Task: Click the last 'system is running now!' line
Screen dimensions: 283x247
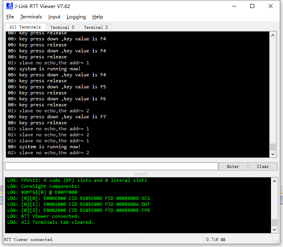Action: pyautogui.click(x=44, y=147)
